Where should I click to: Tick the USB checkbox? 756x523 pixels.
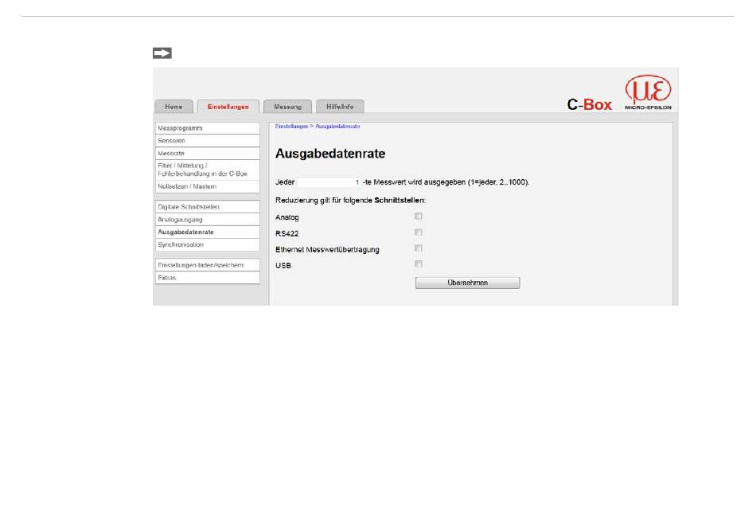419,264
